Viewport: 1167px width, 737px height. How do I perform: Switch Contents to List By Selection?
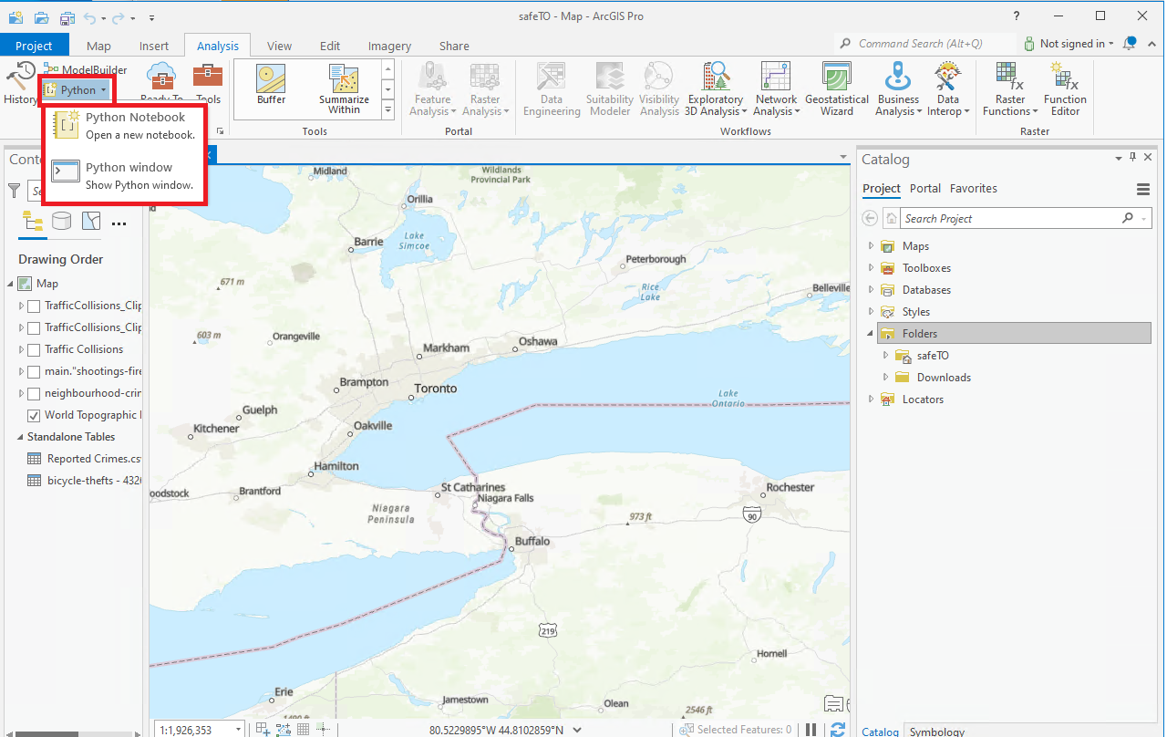91,221
